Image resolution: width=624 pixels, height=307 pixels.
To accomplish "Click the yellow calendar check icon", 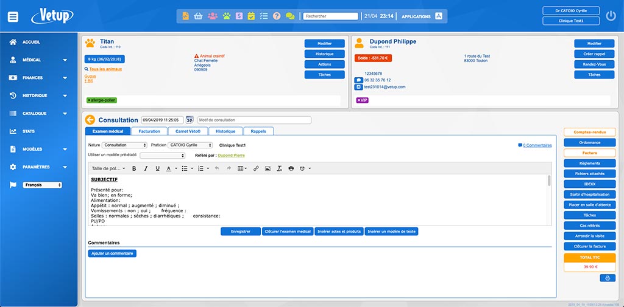I will click(250, 16).
